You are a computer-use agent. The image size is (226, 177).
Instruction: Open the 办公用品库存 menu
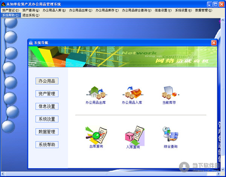coord(107,11)
